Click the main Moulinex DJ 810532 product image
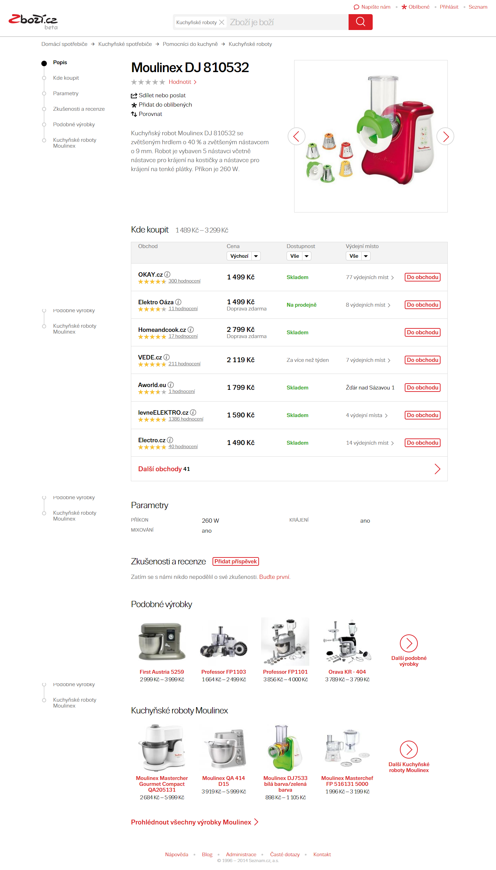The width and height of the screenshot is (496, 870). click(371, 136)
